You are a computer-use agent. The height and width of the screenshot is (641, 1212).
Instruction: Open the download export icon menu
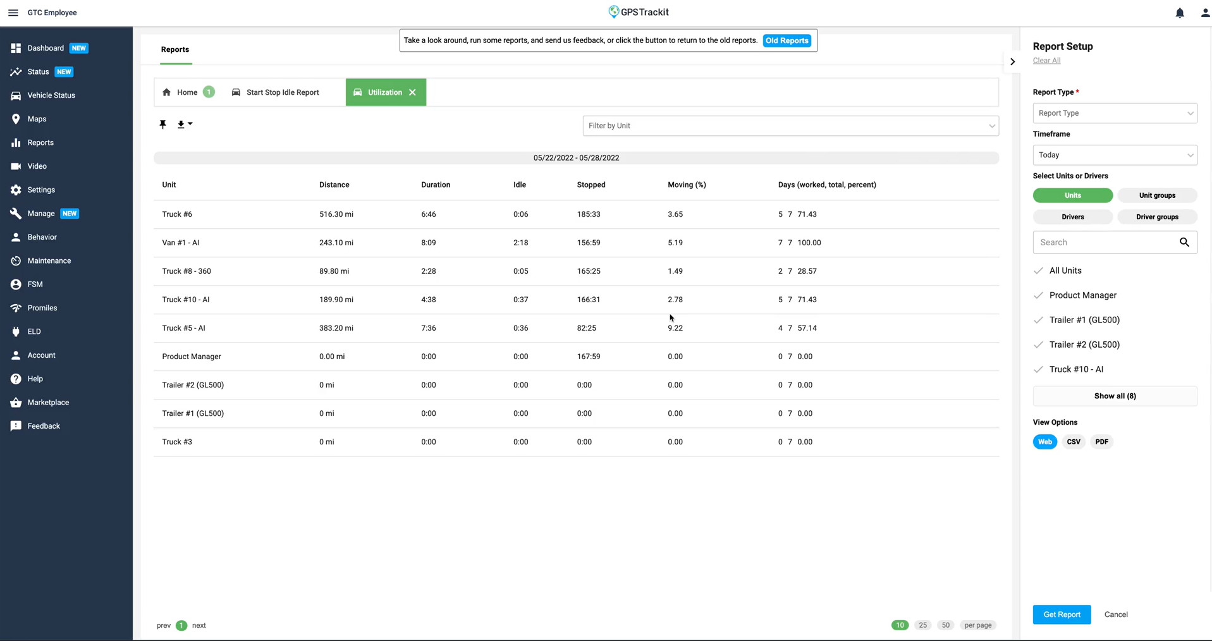pyautogui.click(x=184, y=125)
